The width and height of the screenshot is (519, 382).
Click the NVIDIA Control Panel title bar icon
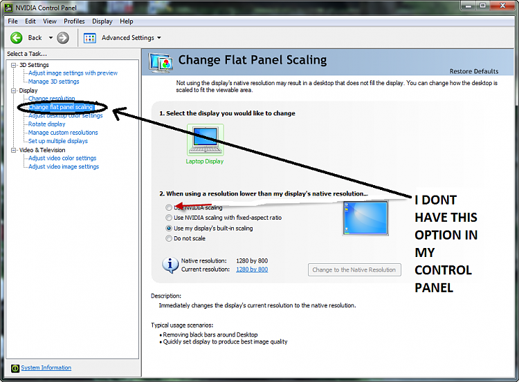point(8,8)
